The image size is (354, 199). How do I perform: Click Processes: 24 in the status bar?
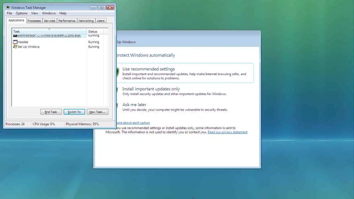(x=15, y=124)
